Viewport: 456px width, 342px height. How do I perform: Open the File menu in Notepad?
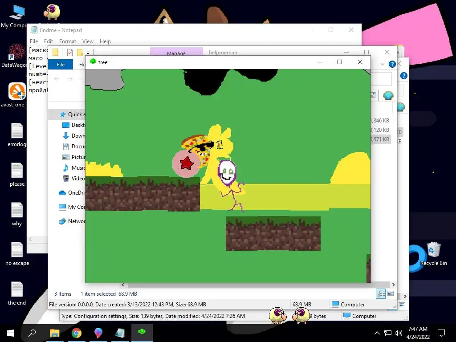click(34, 41)
